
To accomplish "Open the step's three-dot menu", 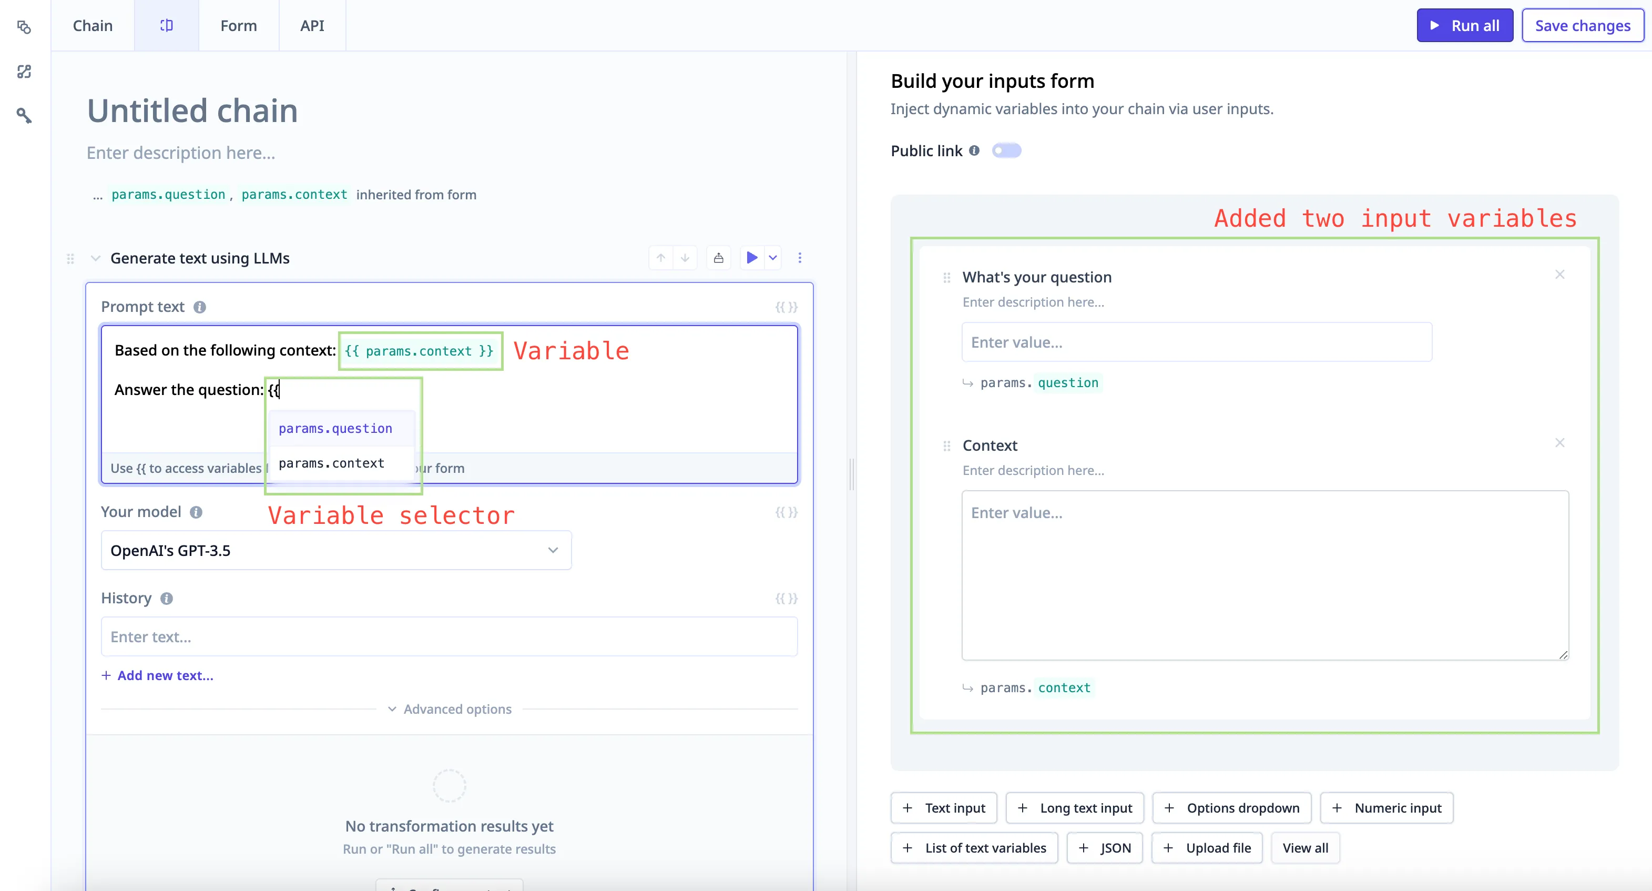I will pos(799,258).
